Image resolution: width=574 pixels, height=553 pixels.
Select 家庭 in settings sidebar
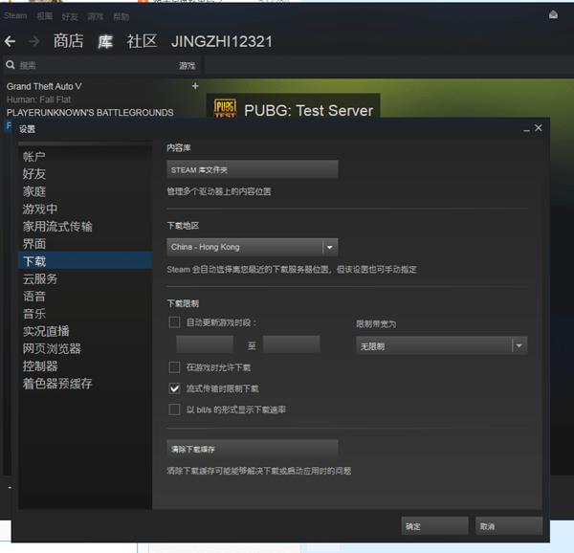tap(85, 191)
